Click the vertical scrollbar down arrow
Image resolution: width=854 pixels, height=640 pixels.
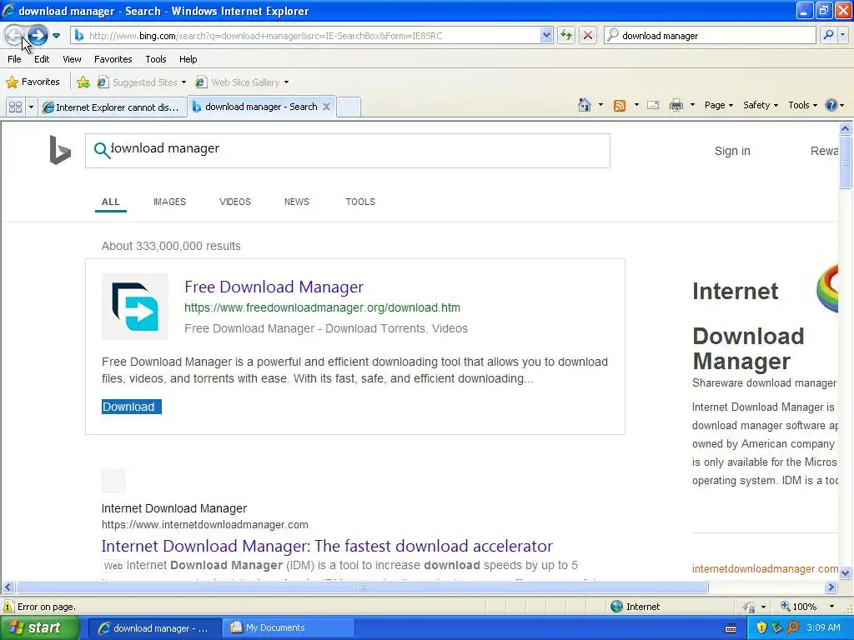[846, 572]
